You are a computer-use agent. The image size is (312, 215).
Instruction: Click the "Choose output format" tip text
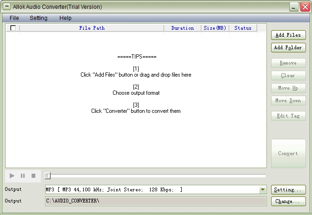[136, 93]
